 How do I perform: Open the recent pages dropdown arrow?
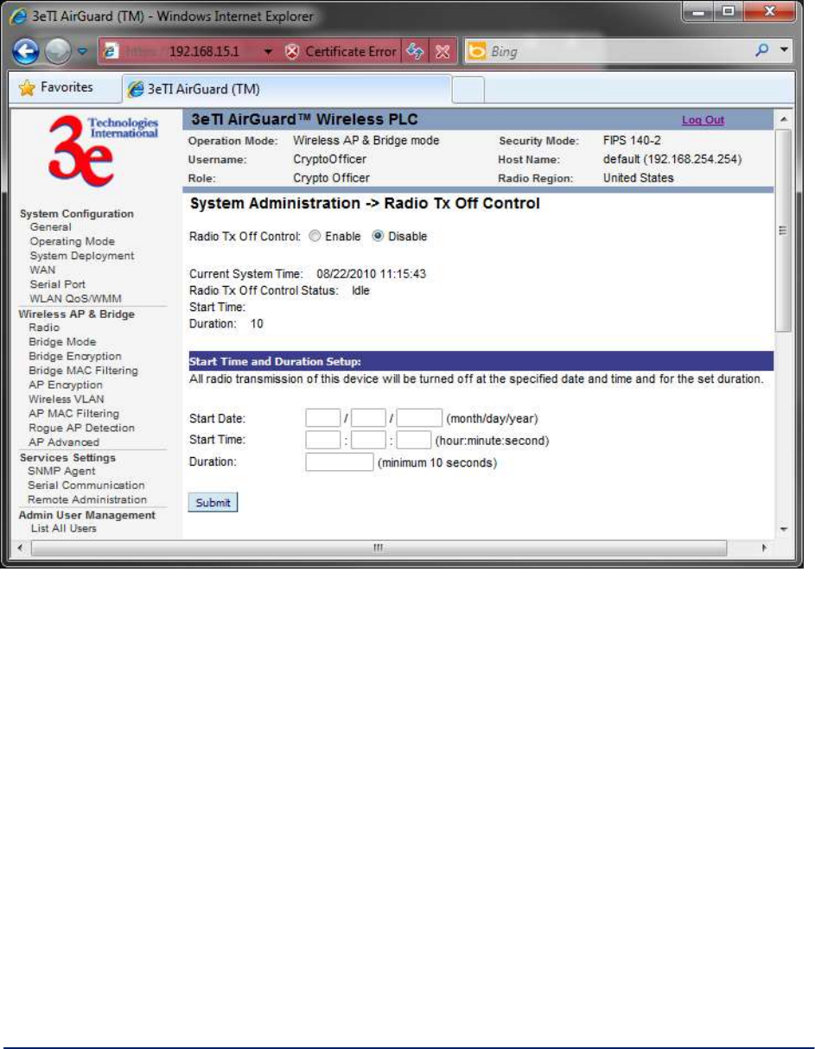[x=84, y=51]
